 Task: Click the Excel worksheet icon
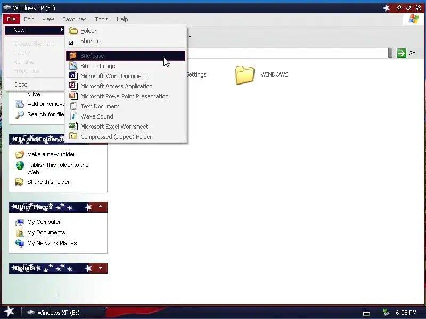pos(73,126)
